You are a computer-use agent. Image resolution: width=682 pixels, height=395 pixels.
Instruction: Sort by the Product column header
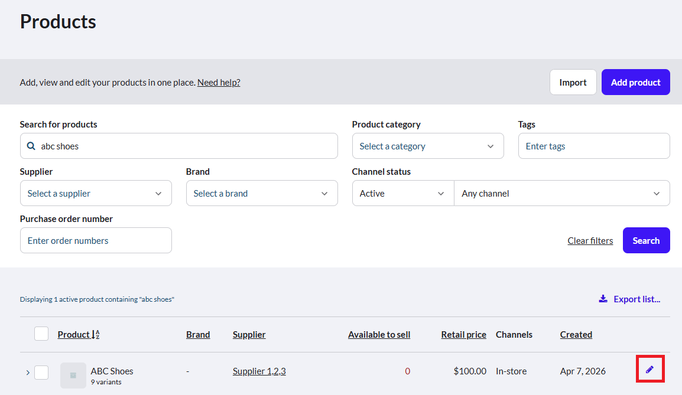[73, 335]
